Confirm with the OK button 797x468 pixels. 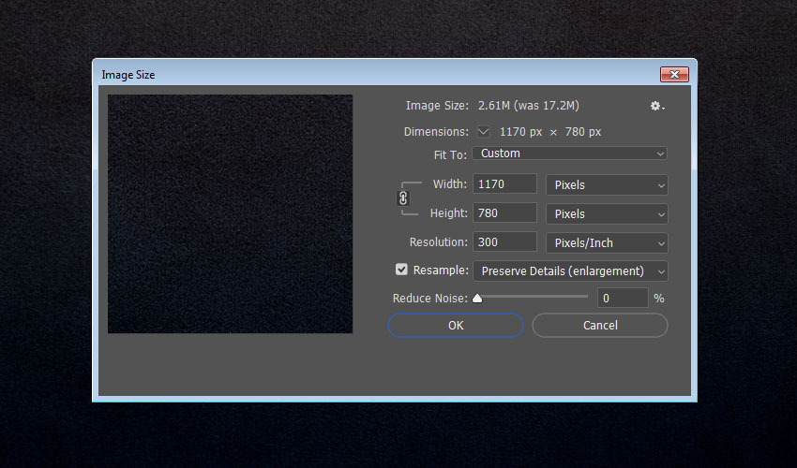pos(456,326)
